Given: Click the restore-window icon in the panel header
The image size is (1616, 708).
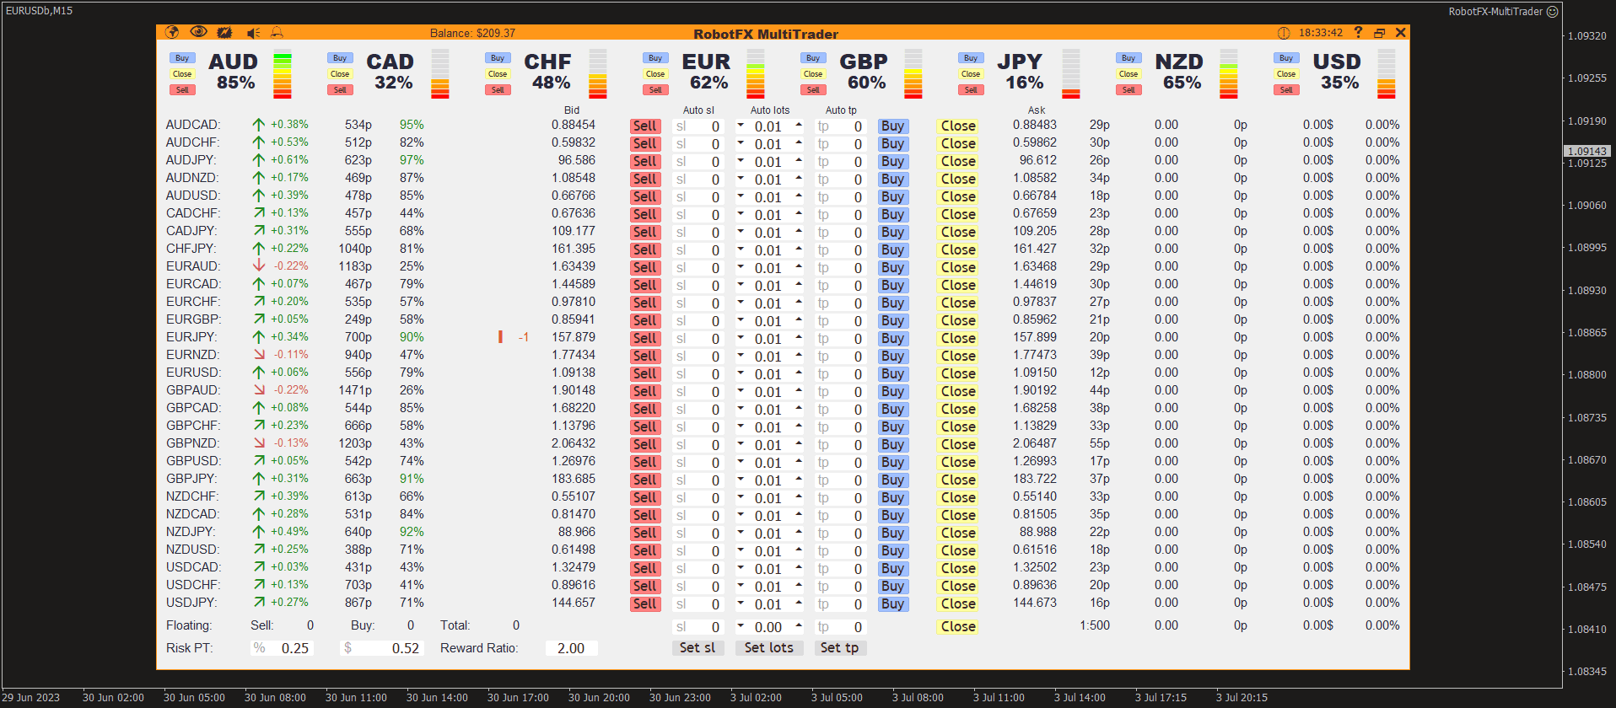Looking at the screenshot, I should [1380, 33].
